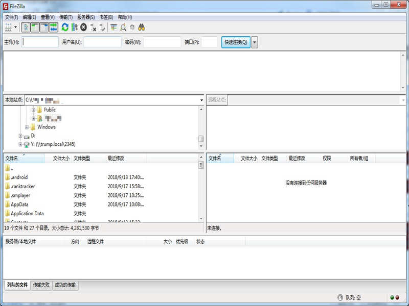Expand the D: drive tree node
The image size is (409, 306).
click(x=20, y=136)
